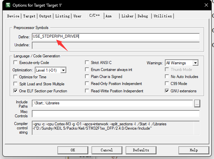Enable C99 Mode option
Screen dimensions: 214x159
coord(167,84)
